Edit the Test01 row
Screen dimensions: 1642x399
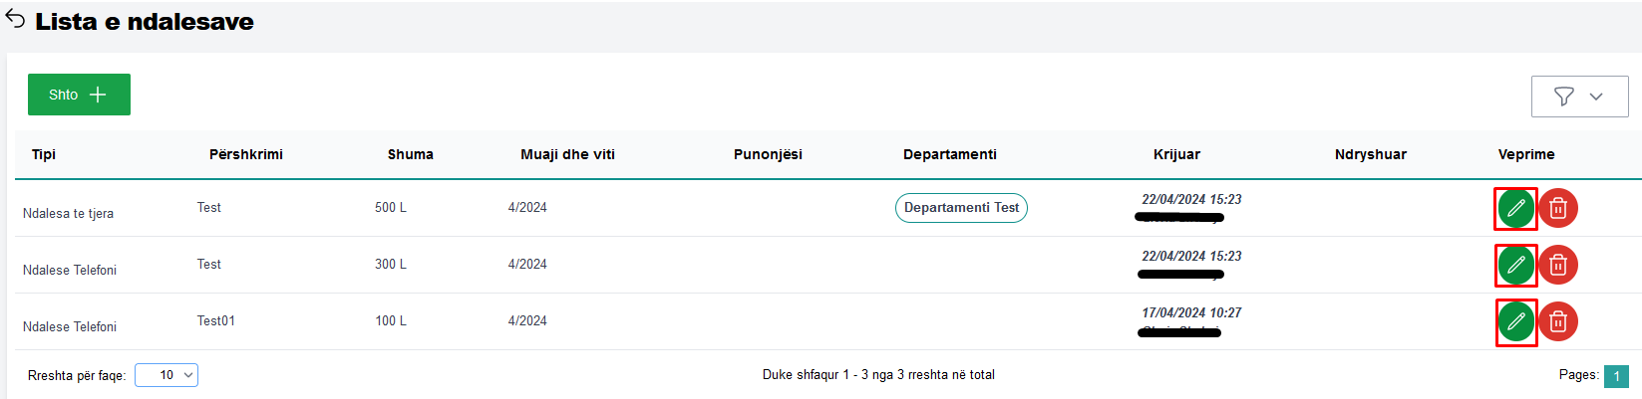coord(1515,321)
